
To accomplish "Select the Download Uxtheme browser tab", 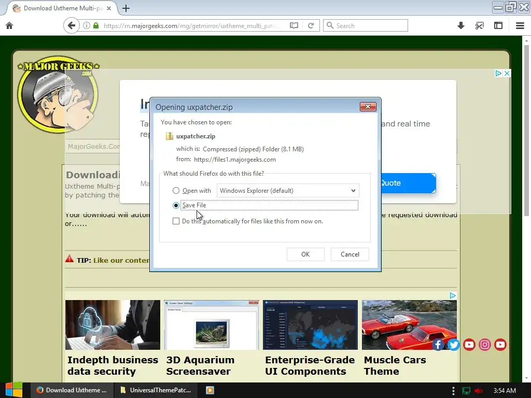I will [x=62, y=8].
